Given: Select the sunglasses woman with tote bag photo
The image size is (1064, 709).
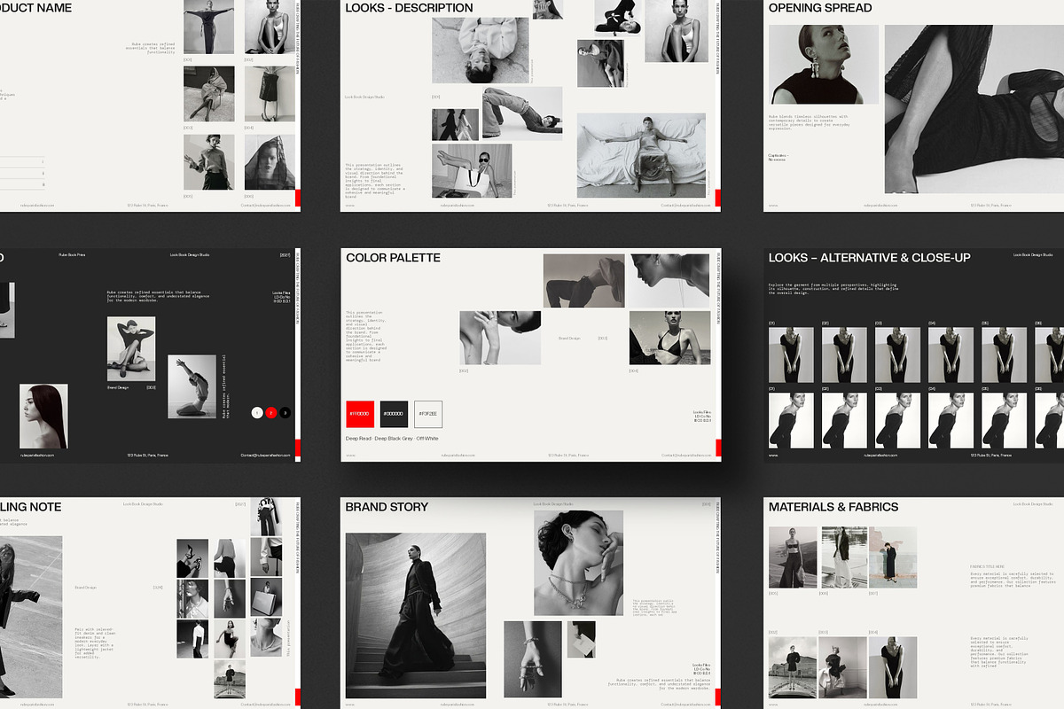Looking at the screenshot, I should tap(472, 171).
